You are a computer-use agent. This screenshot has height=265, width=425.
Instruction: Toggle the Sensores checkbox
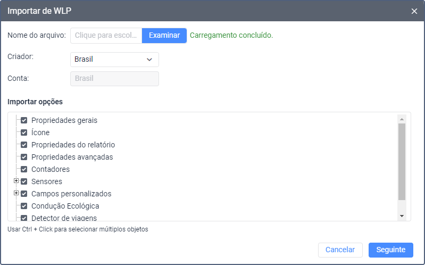point(24,181)
